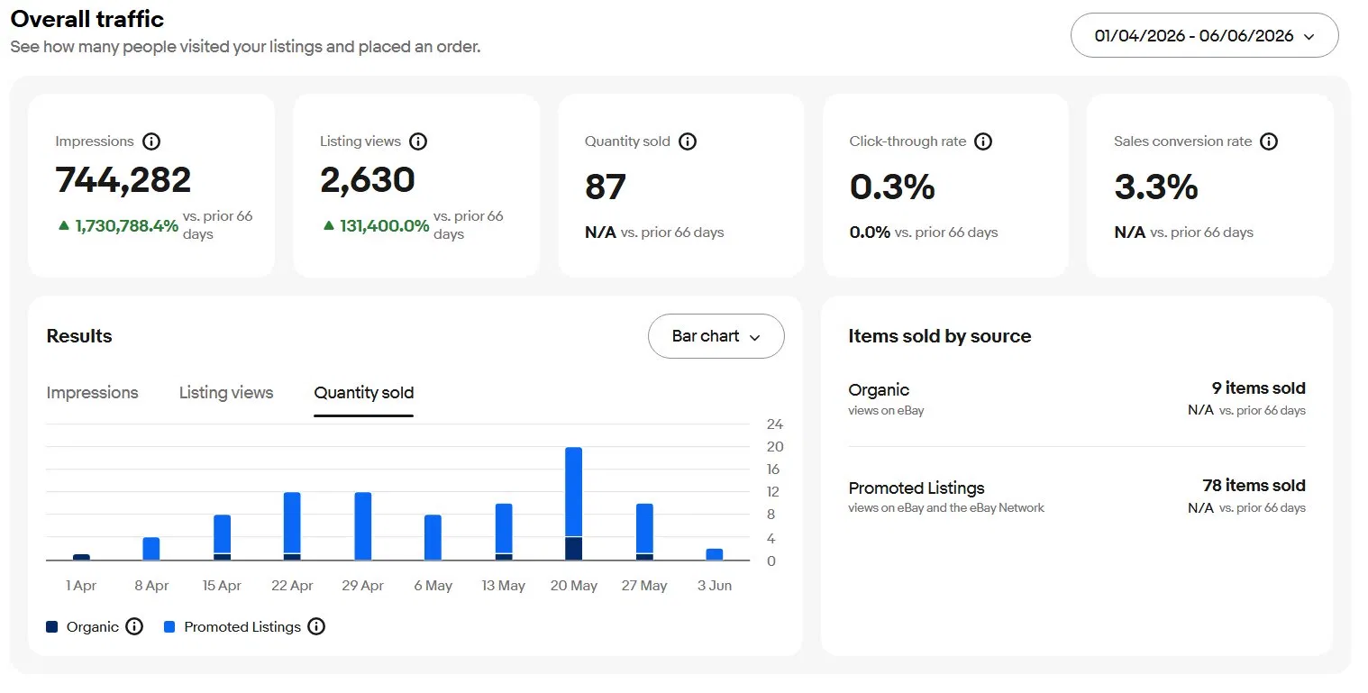Click the Organic source row title

click(x=879, y=390)
